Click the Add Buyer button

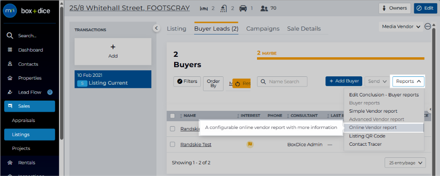point(344,81)
